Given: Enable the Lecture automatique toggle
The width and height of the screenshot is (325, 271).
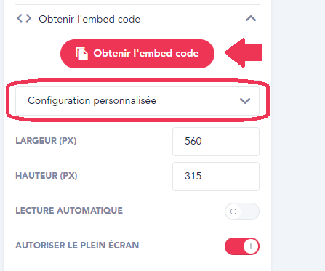Looking at the screenshot, I should (242, 211).
